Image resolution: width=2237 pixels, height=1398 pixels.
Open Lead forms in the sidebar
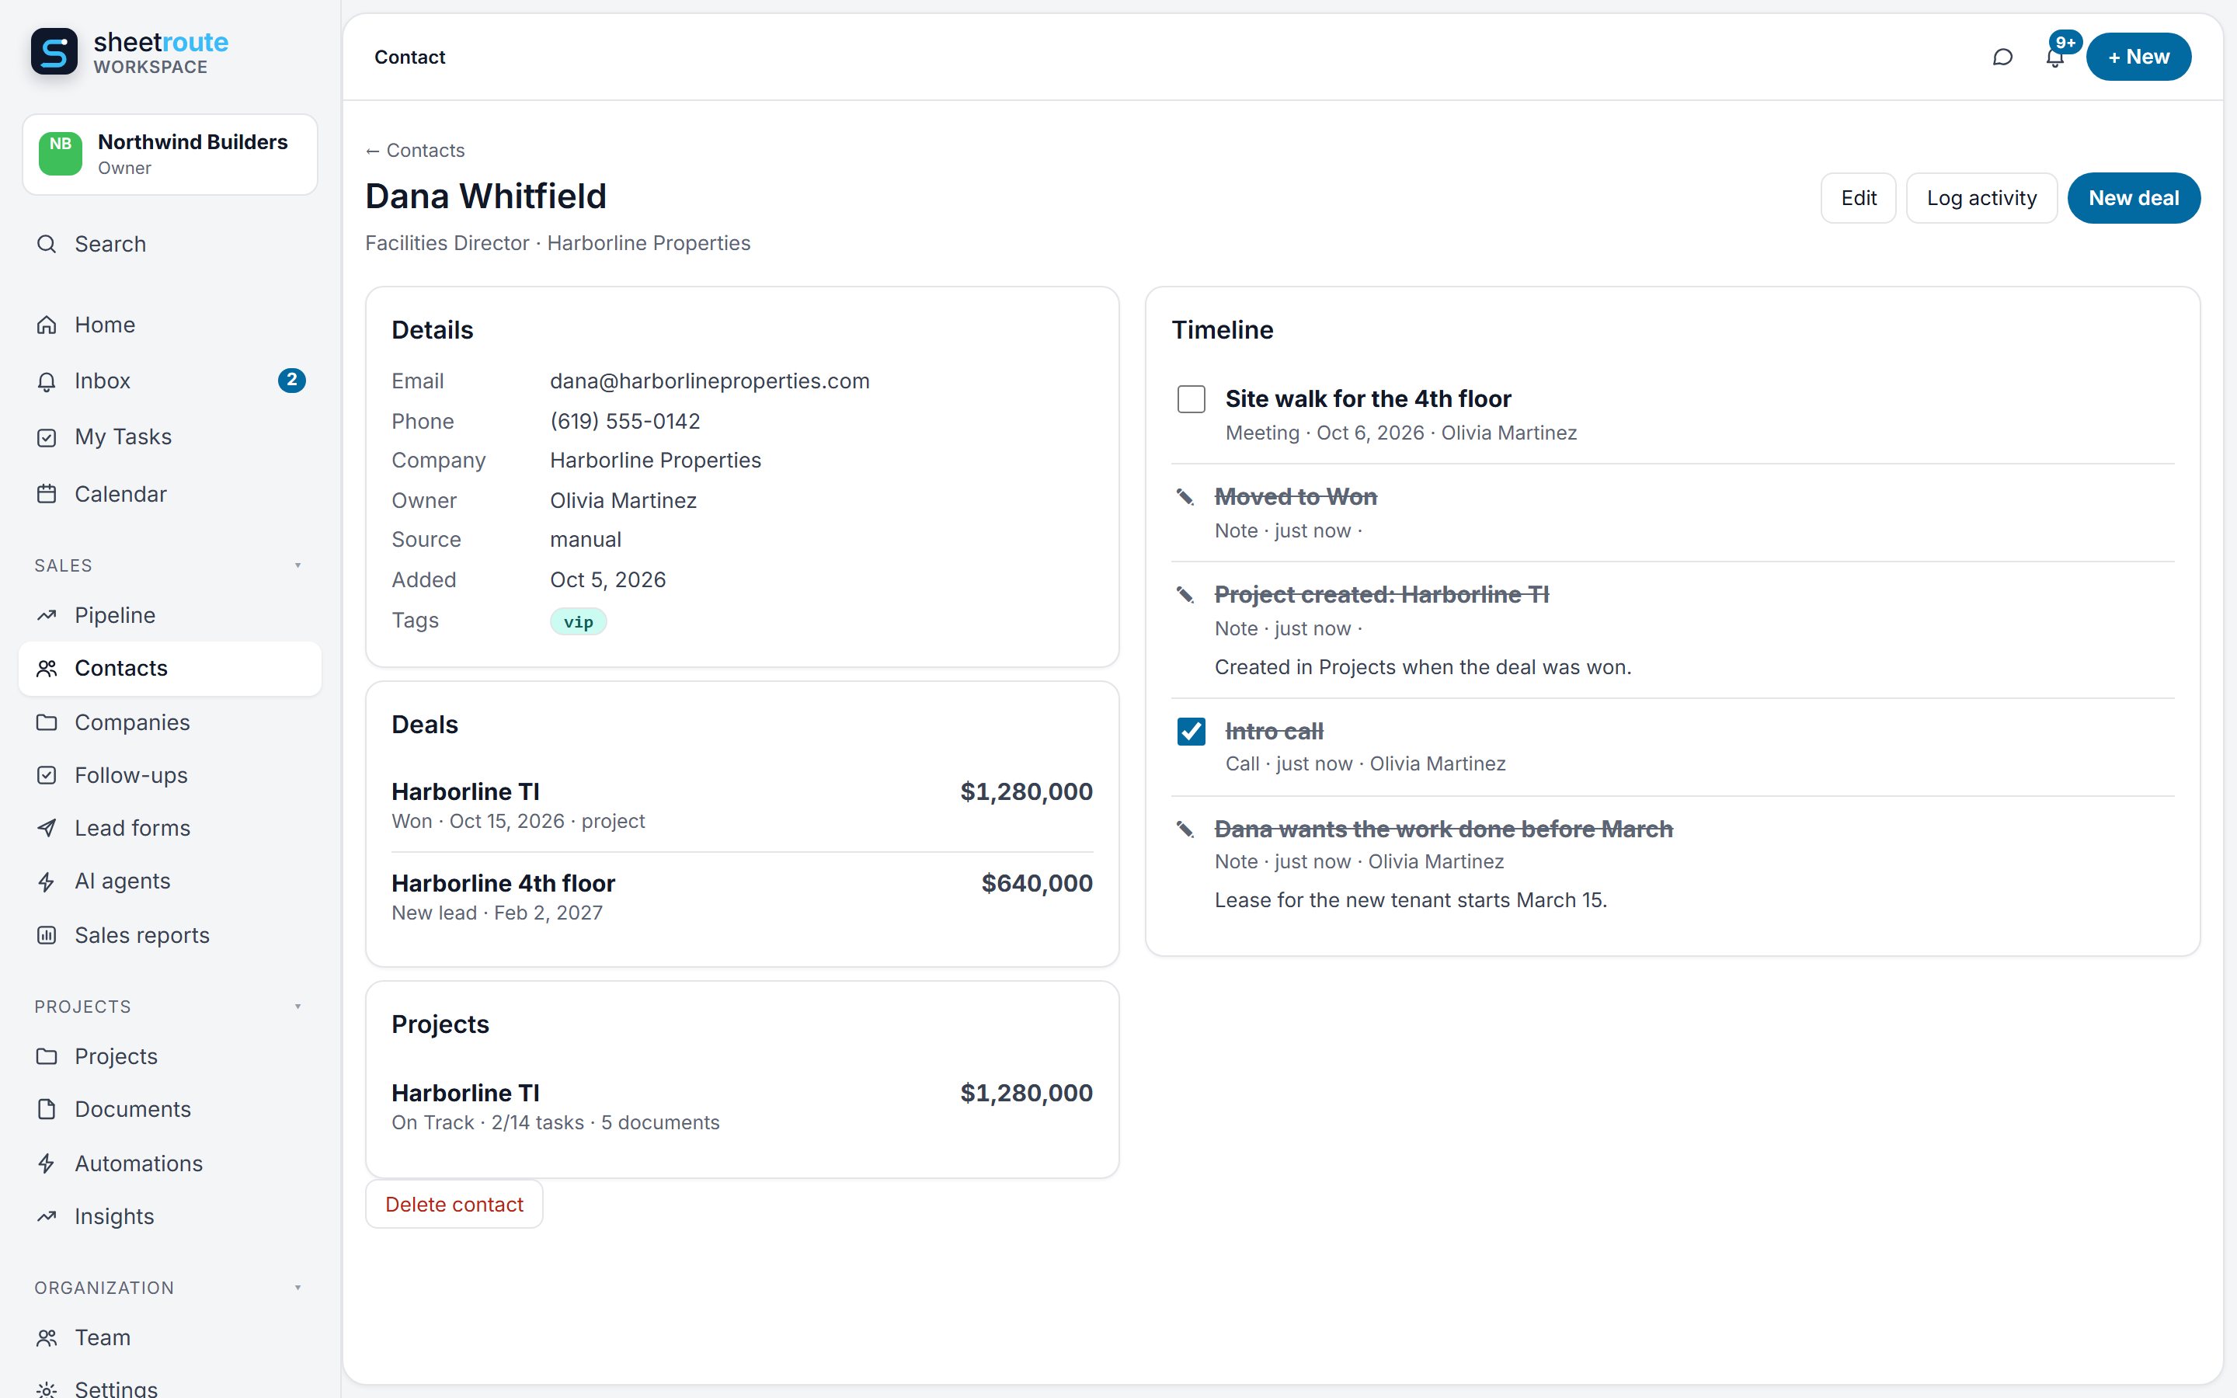click(170, 827)
